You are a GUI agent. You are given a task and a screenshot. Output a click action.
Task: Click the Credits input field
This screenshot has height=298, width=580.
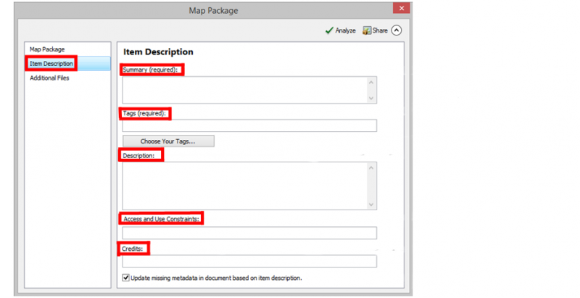pyautogui.click(x=249, y=261)
